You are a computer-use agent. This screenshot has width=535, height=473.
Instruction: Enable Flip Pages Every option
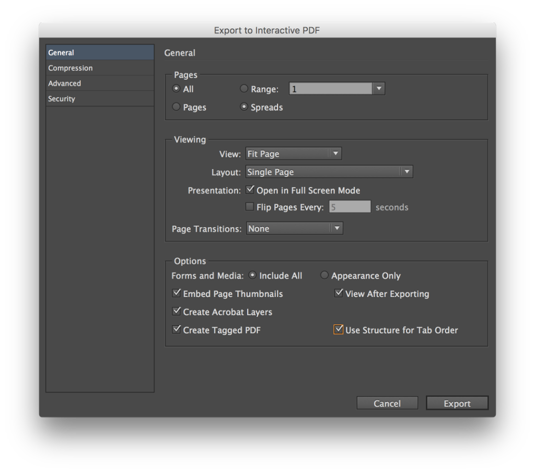pyautogui.click(x=250, y=206)
